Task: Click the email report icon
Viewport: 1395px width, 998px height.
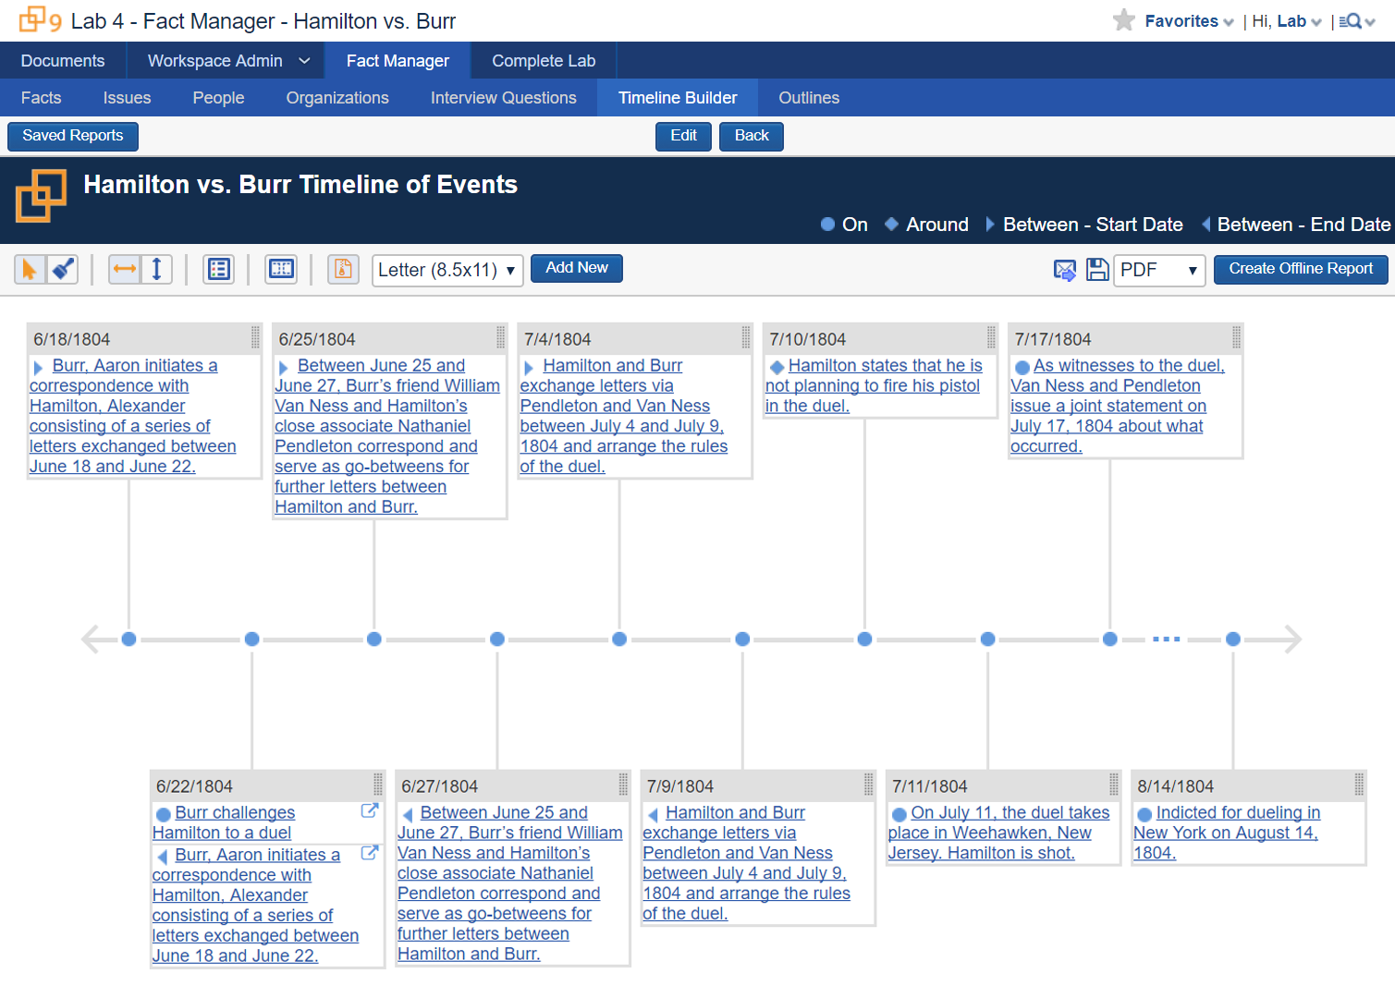Action: coord(1065,269)
